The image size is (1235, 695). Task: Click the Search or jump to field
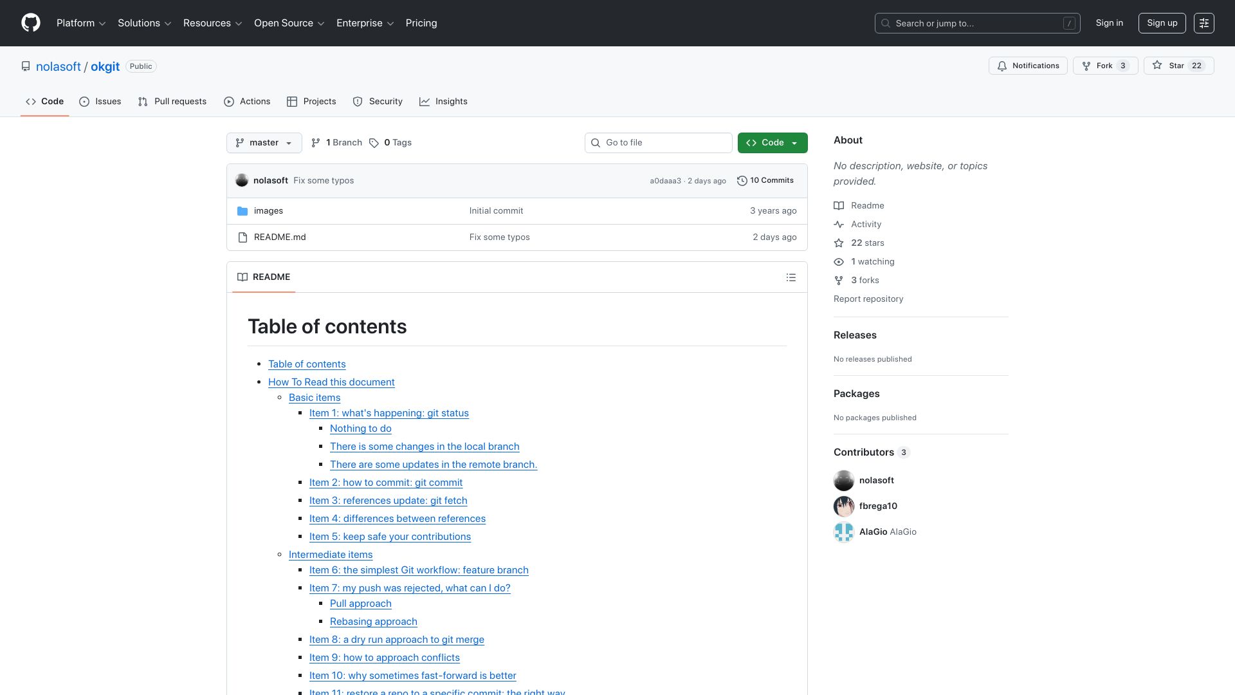[x=978, y=23]
